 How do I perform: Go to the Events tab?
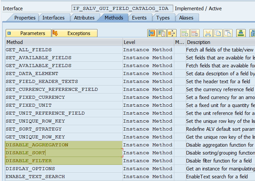click(x=139, y=18)
